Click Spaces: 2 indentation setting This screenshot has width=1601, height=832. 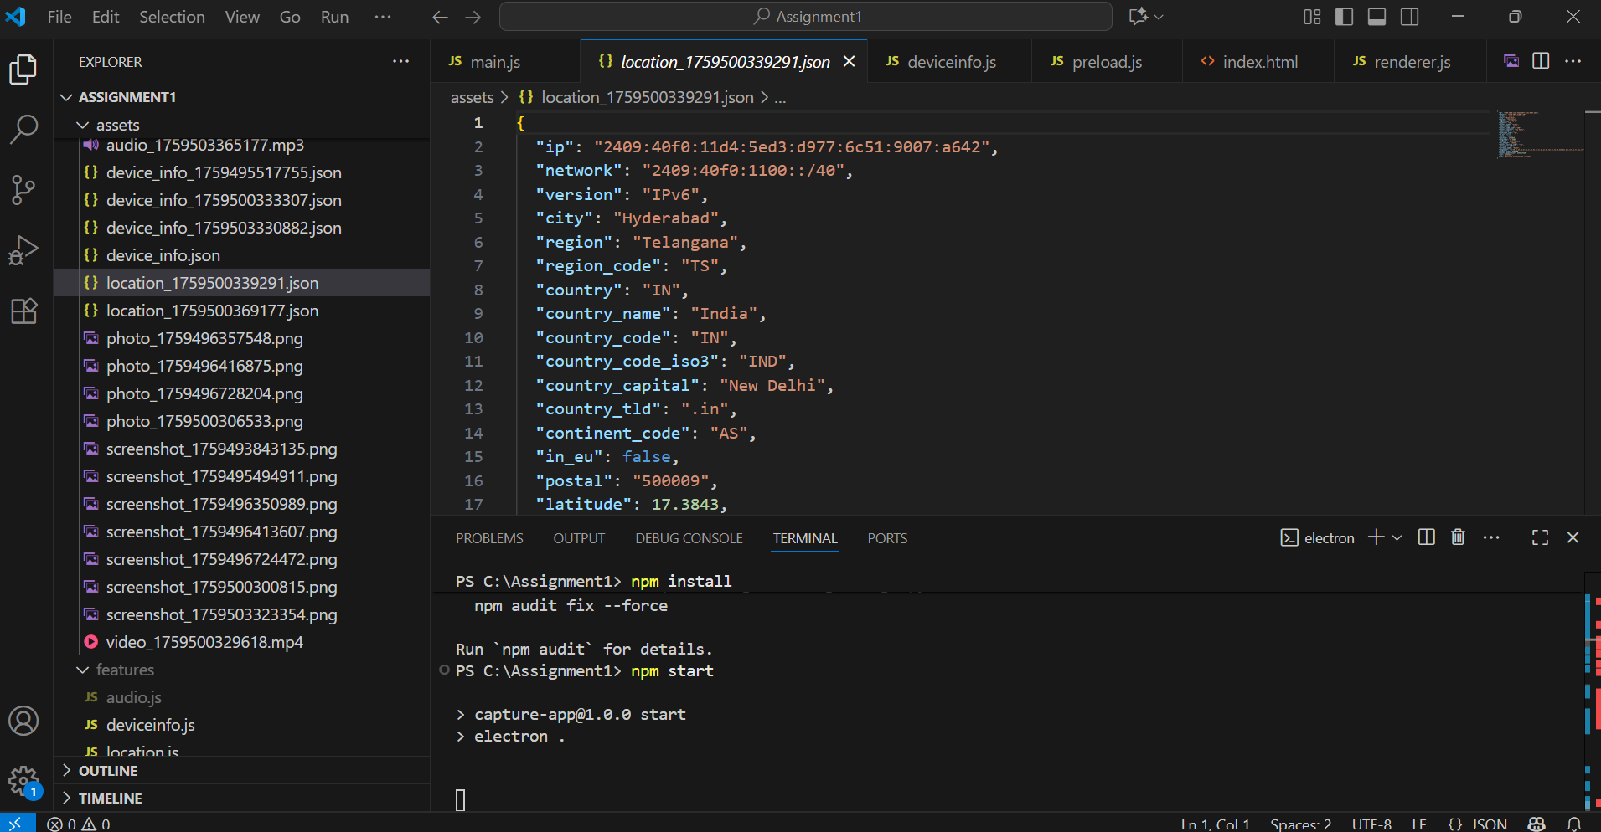click(1300, 824)
